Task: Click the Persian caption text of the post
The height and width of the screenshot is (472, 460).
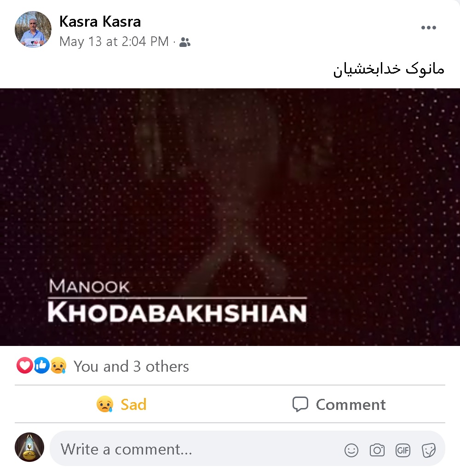Action: 389,69
